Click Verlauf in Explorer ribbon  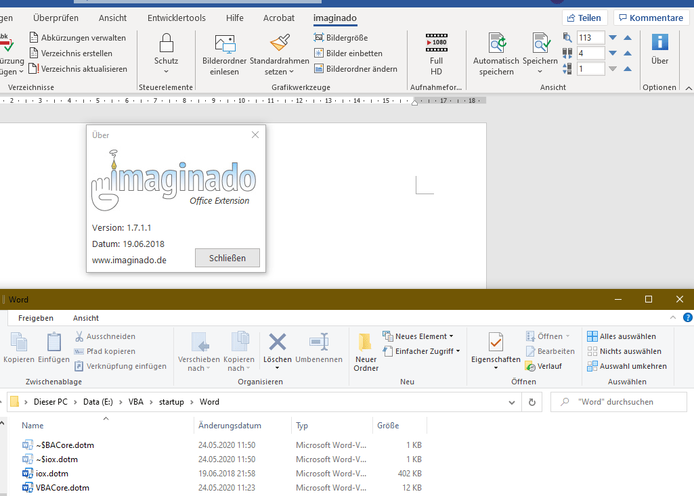[544, 366]
